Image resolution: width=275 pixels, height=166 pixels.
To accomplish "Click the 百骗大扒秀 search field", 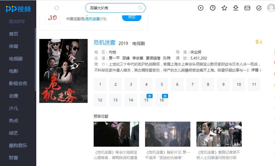I will [x=115, y=8].
